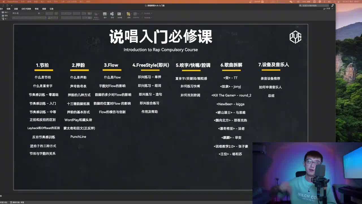Click the text WordPlay和藏头诗

pyautogui.click(x=78, y=120)
